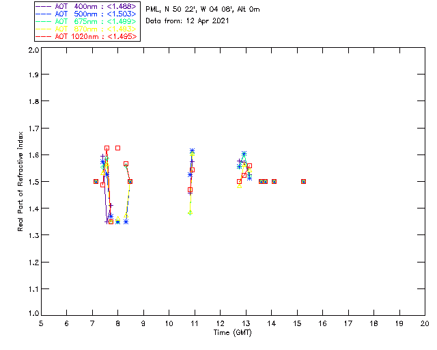Image resolution: width=437 pixels, height=350 pixels.
Task: Click the purple dashed line in legend
Action: [x=44, y=6]
